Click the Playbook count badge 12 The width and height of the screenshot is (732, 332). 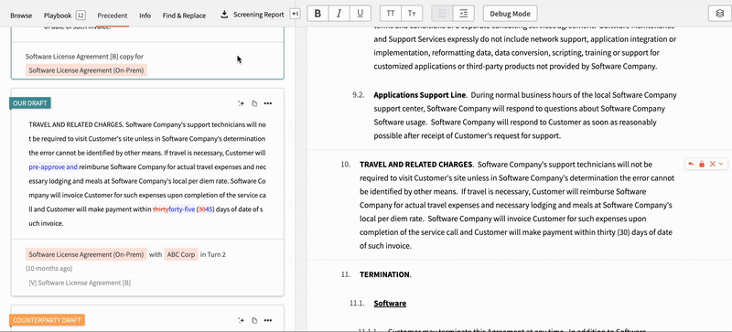[x=81, y=16]
